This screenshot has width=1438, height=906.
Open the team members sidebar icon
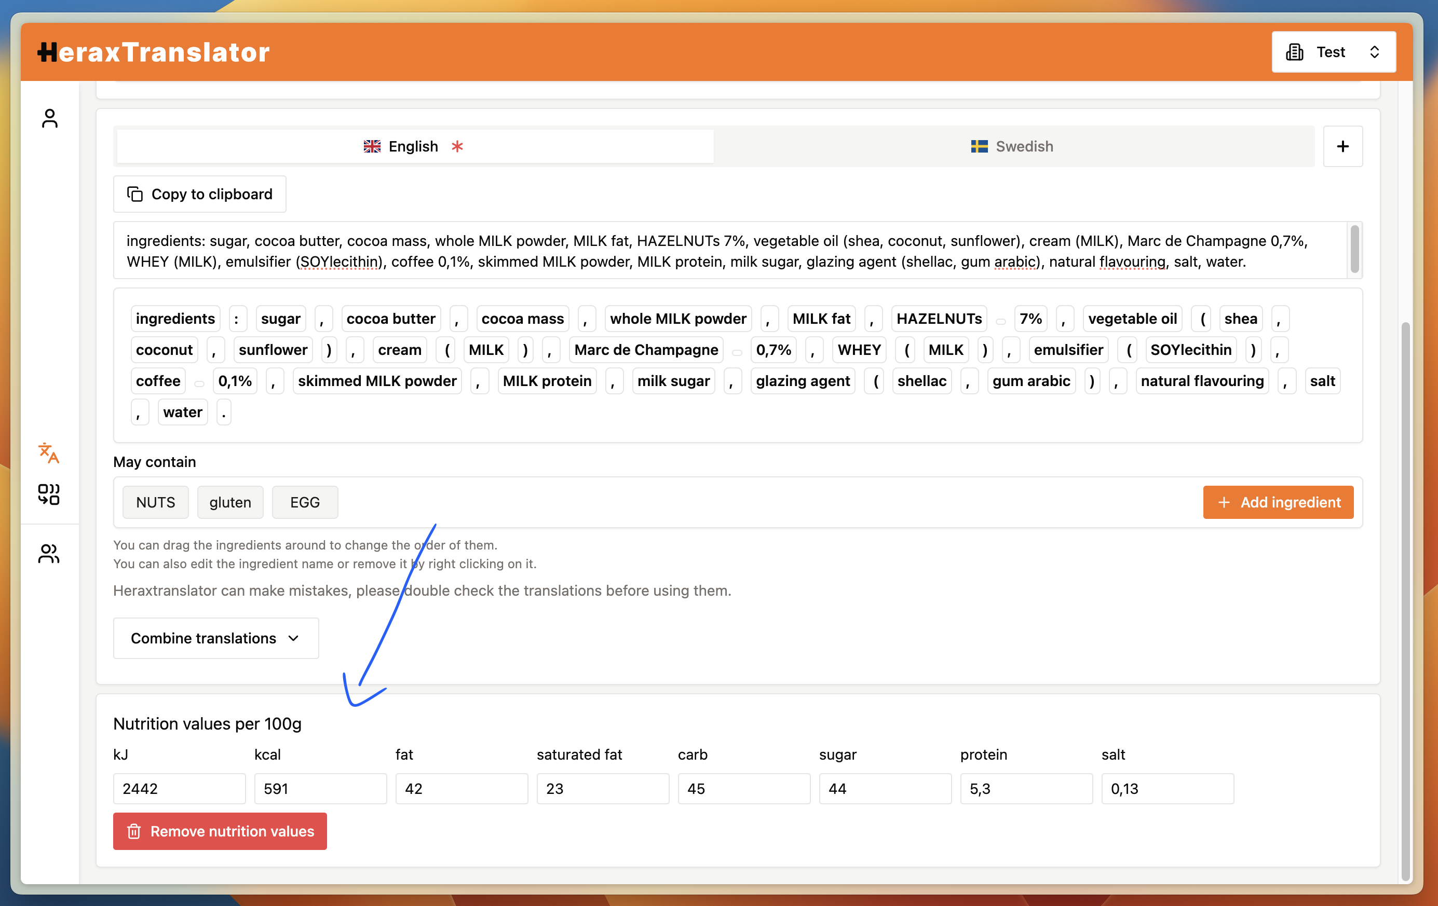[49, 553]
